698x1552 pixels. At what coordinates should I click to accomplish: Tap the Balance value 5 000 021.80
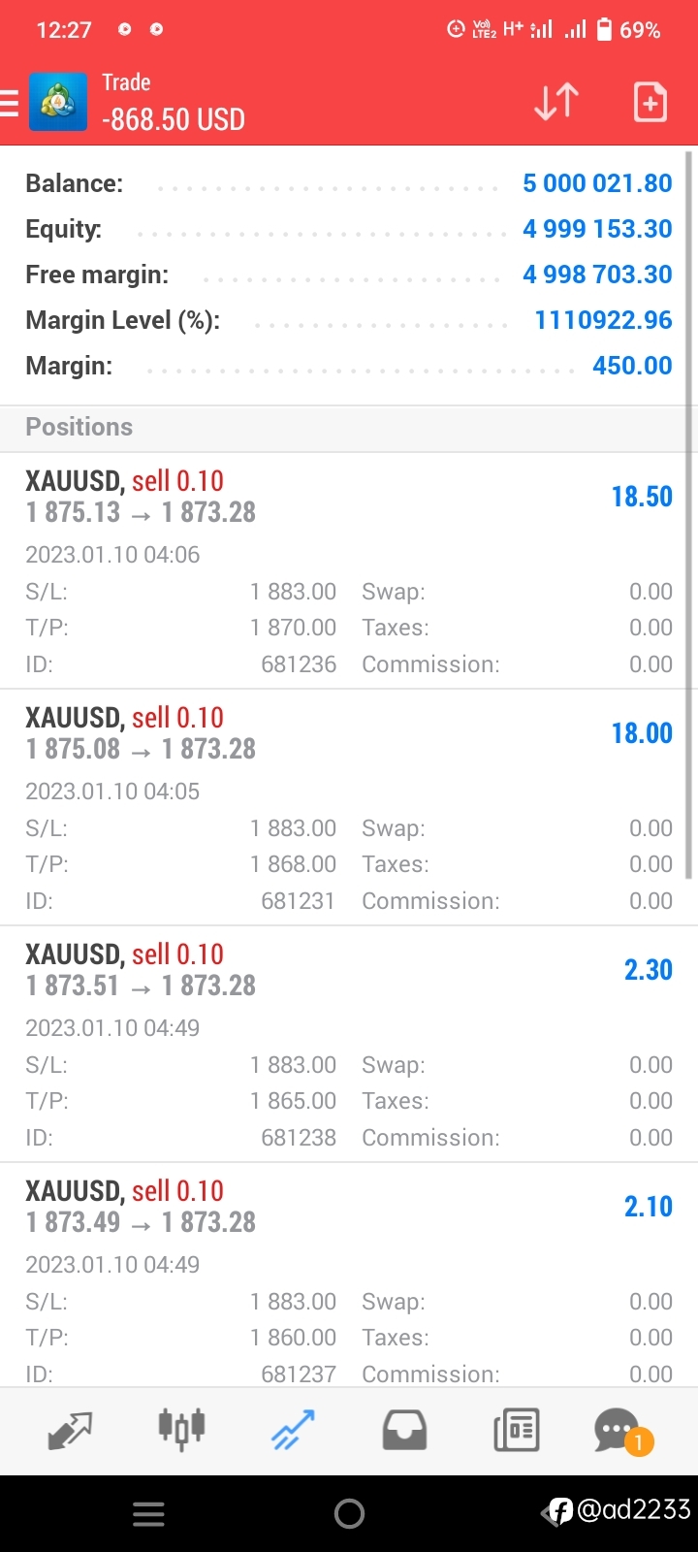[597, 183]
